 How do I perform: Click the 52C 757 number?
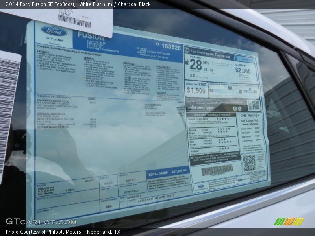tap(131, 180)
